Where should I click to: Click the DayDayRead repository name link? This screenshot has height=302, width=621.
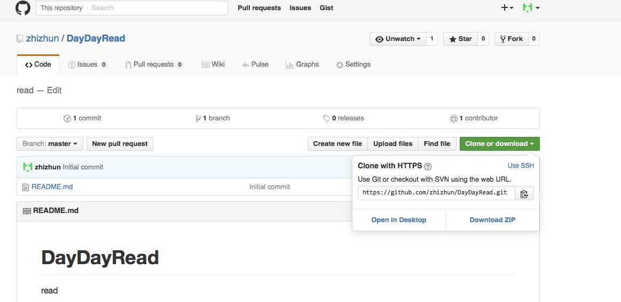(96, 39)
